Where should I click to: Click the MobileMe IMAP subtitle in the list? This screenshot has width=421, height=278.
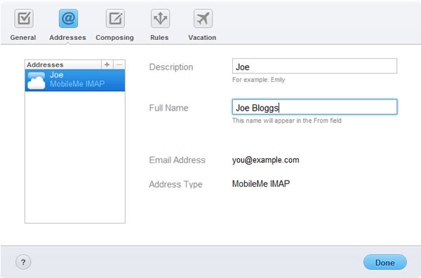pos(77,84)
